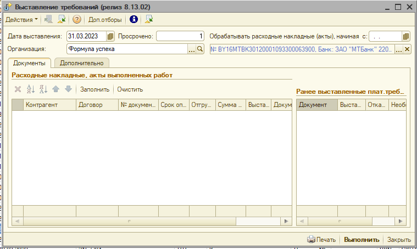
Task: Click the move row up arrow
Action: 56,89
